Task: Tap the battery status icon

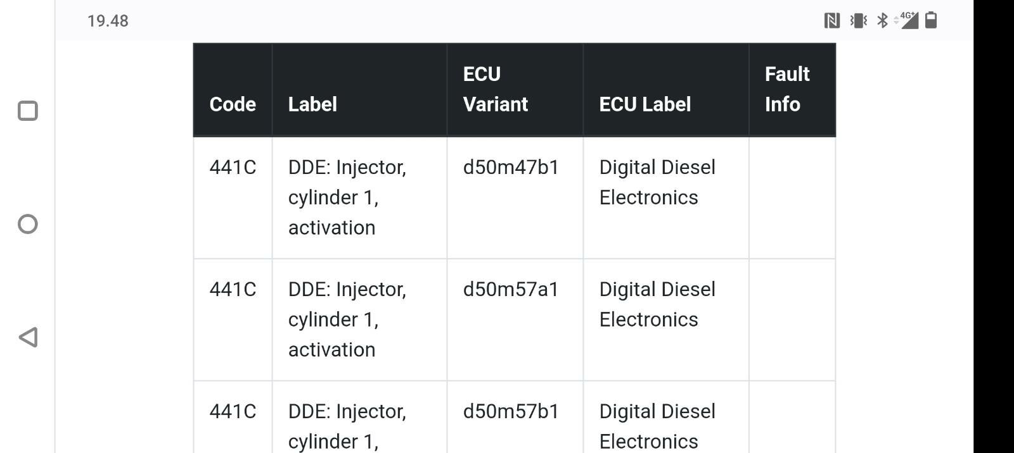Action: point(931,20)
